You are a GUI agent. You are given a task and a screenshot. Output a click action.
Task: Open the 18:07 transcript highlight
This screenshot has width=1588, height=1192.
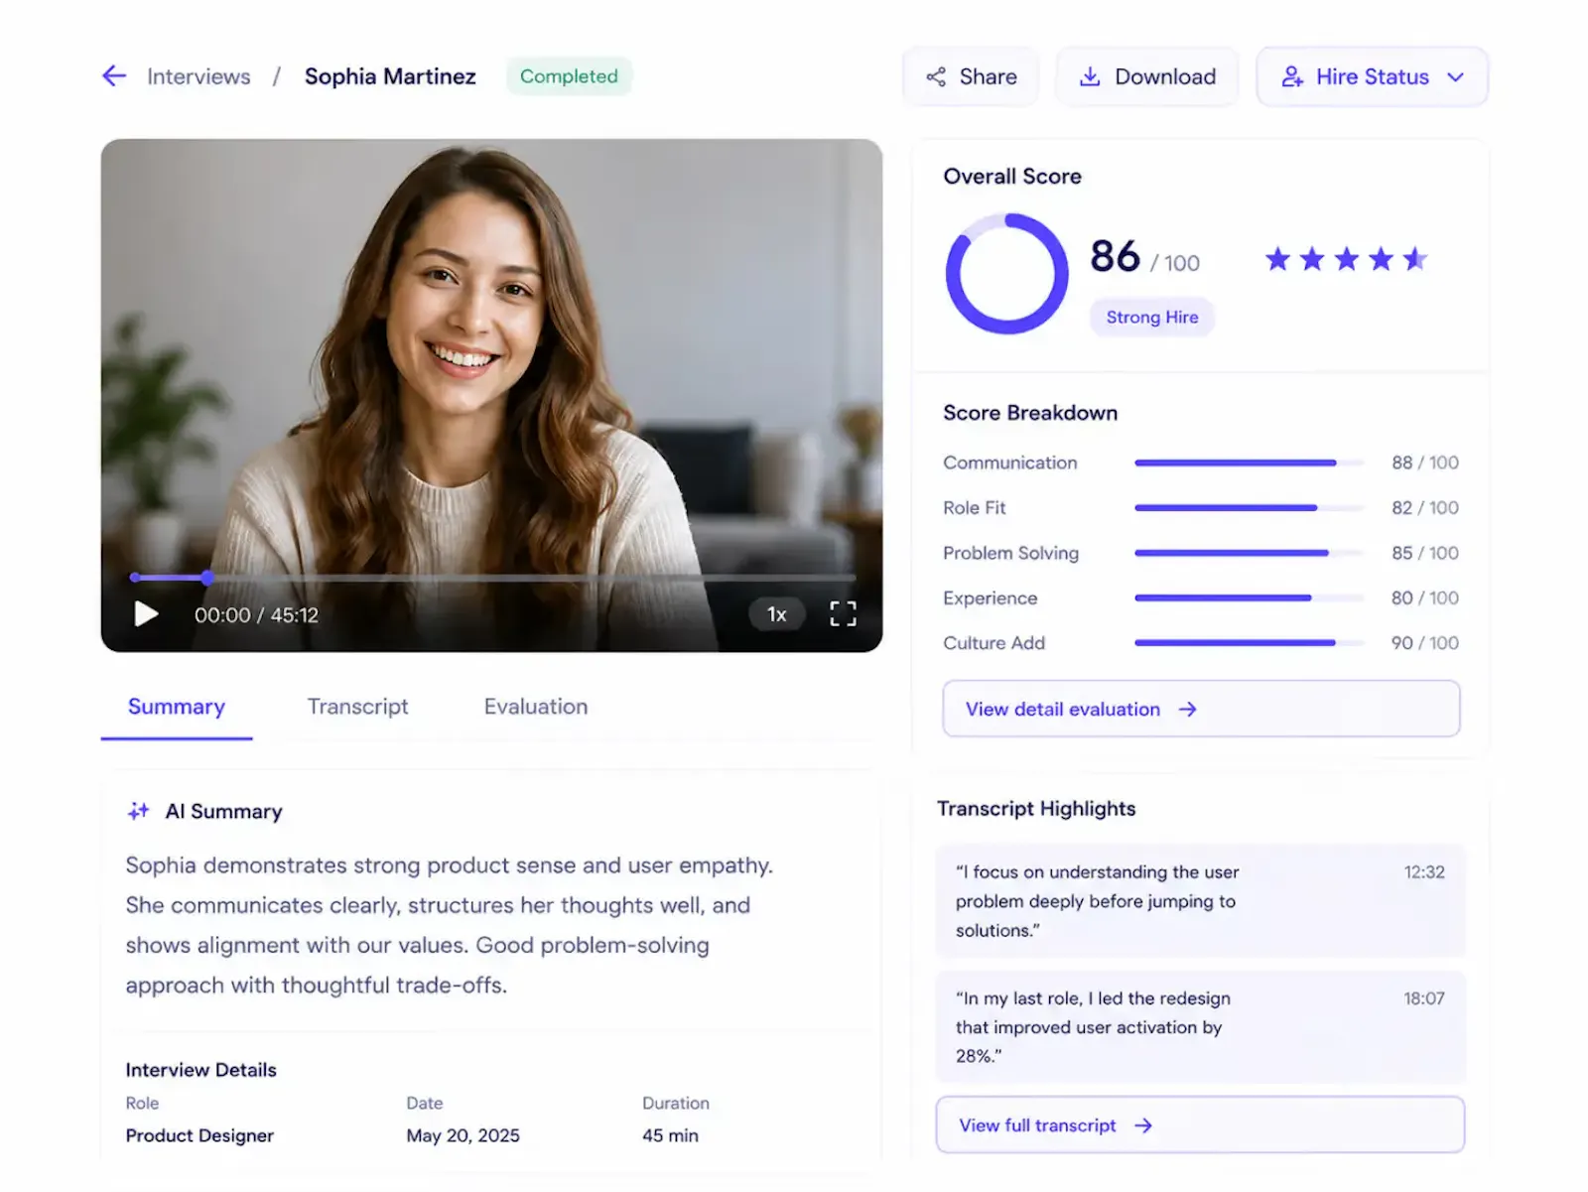1200,1027
